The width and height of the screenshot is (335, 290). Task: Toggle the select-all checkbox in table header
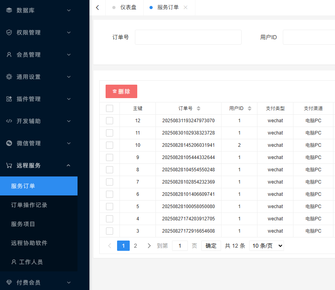110,108
